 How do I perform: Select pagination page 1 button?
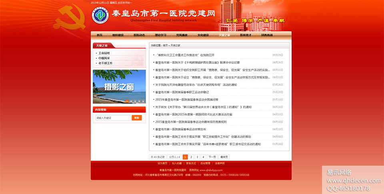tap(185, 157)
